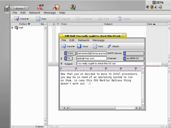Open the Message menu in the Edit Mail window
The height and width of the screenshot is (128, 171).
click(x=98, y=40)
